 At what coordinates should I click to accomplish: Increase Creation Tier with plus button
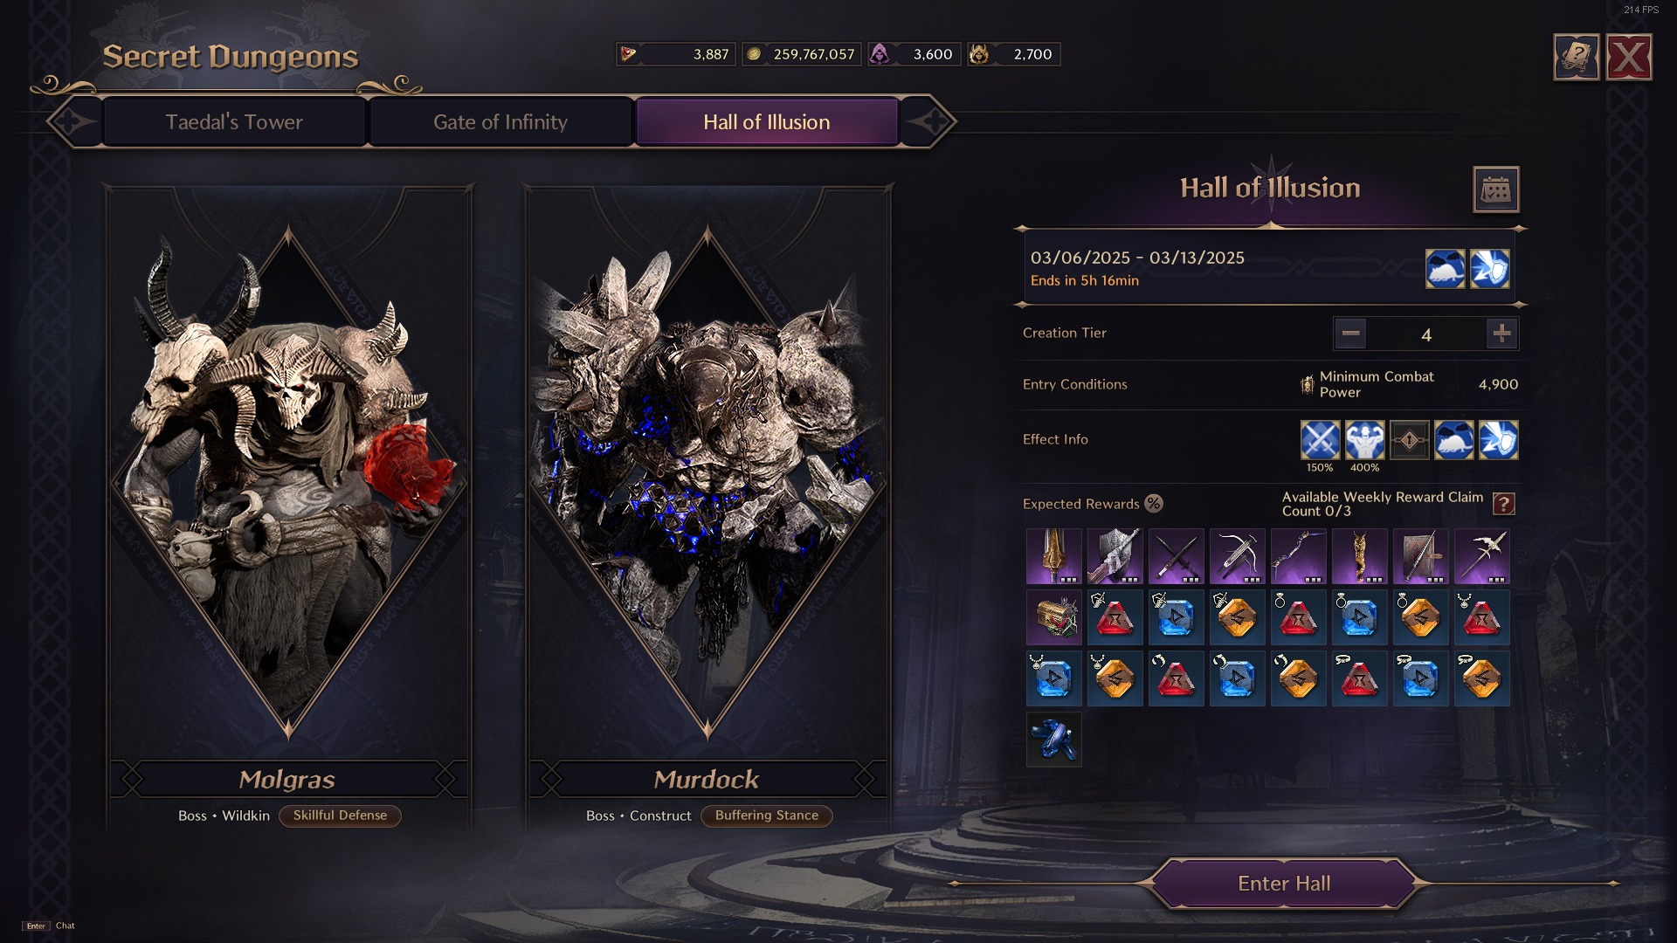(x=1501, y=334)
